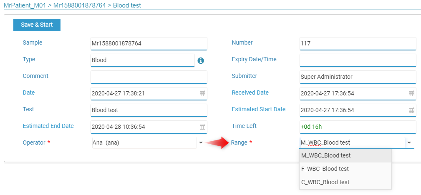The image size is (421, 195).
Task: Click the Sample field Mr1588001878764
Action: point(149,44)
